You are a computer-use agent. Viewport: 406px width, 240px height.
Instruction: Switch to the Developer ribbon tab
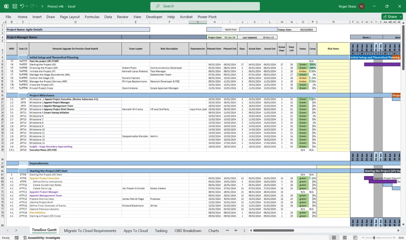[x=154, y=17]
